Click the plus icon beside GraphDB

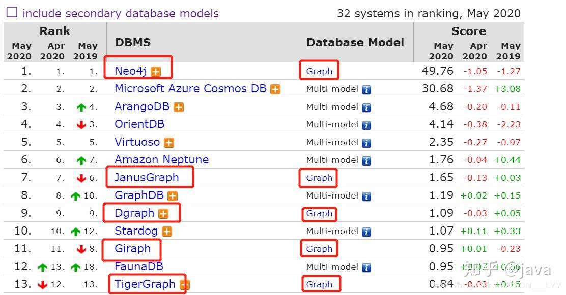tap(173, 196)
